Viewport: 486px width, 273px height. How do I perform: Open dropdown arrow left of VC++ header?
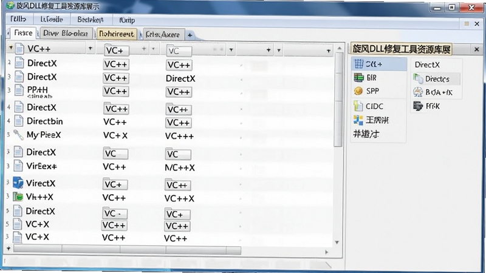[x=10, y=48]
